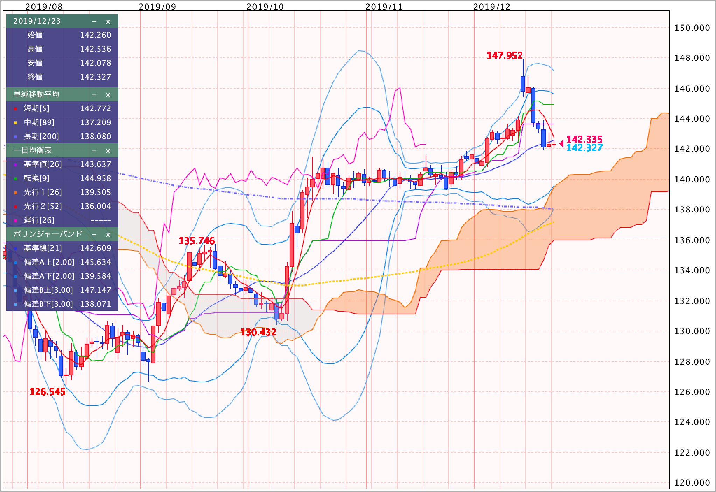Click the blue 長期[200] color marker
This screenshot has height=492, width=716.
[15, 137]
